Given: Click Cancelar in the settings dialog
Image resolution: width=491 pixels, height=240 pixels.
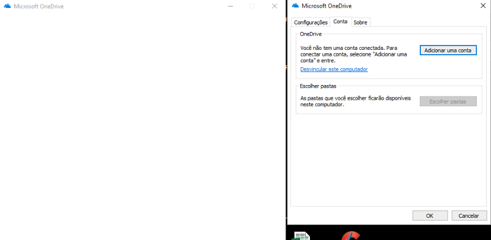Looking at the screenshot, I should (469, 216).
